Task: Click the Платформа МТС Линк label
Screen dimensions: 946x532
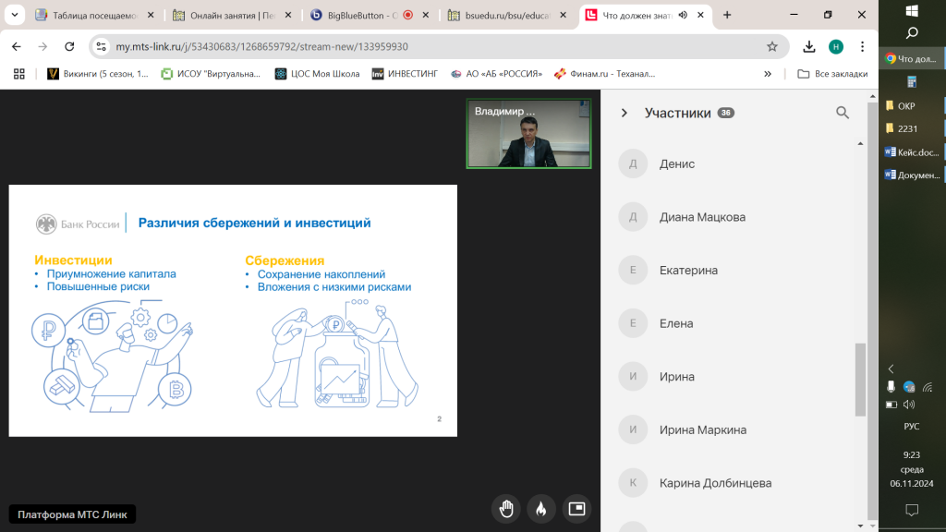Action: point(72,514)
